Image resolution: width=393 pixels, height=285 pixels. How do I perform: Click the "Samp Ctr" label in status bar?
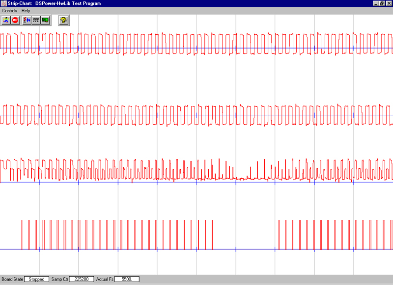tap(59, 279)
